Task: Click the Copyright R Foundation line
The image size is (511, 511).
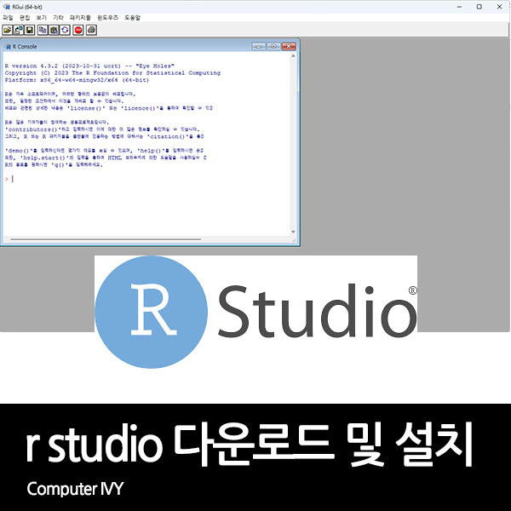Action: (112, 73)
